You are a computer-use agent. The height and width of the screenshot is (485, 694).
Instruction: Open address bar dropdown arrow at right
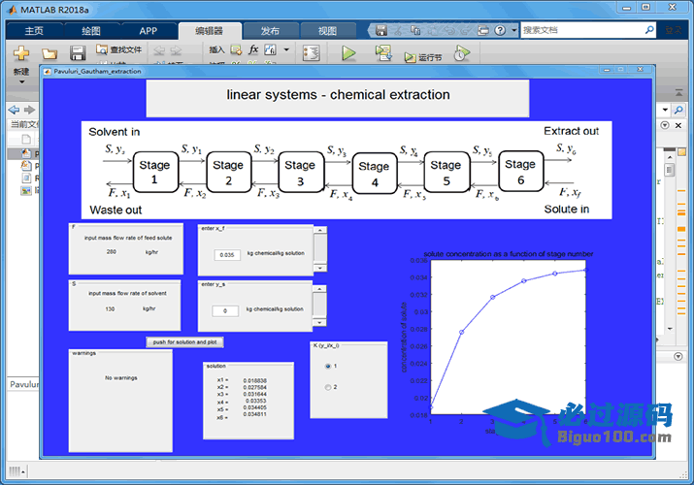tap(665, 110)
